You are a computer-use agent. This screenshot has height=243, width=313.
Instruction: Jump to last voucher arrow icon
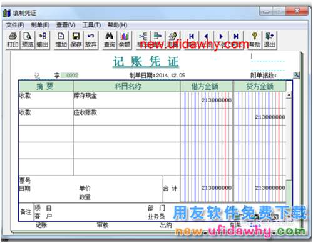236,40
